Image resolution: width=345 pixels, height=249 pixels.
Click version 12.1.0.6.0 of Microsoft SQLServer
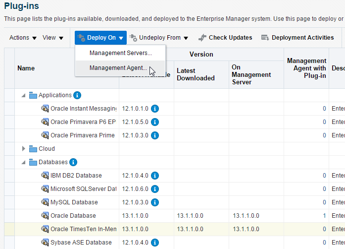[x=135, y=189]
